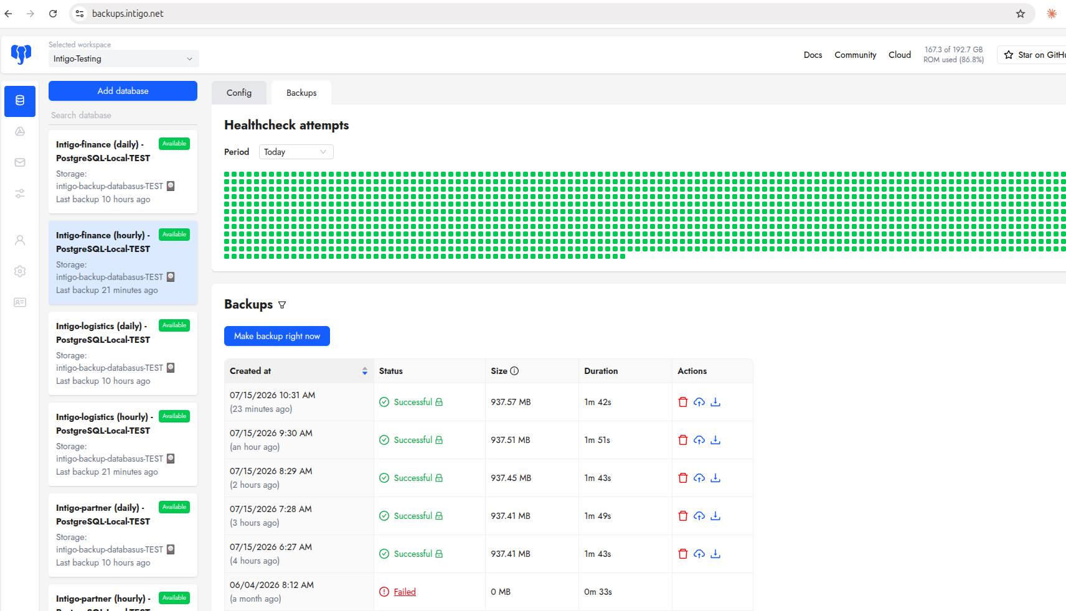Open the ID card sidebar icon

[x=20, y=302]
